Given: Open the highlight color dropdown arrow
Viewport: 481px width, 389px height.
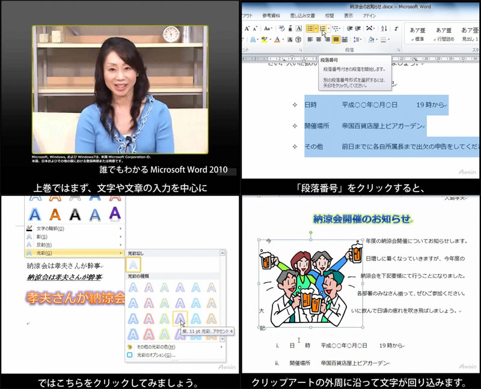Looking at the screenshot, I should 270,40.
